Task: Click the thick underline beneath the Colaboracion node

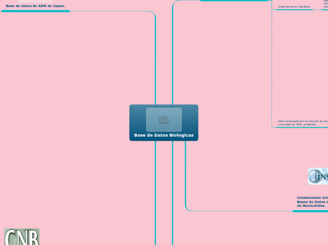Action: pos(310,211)
